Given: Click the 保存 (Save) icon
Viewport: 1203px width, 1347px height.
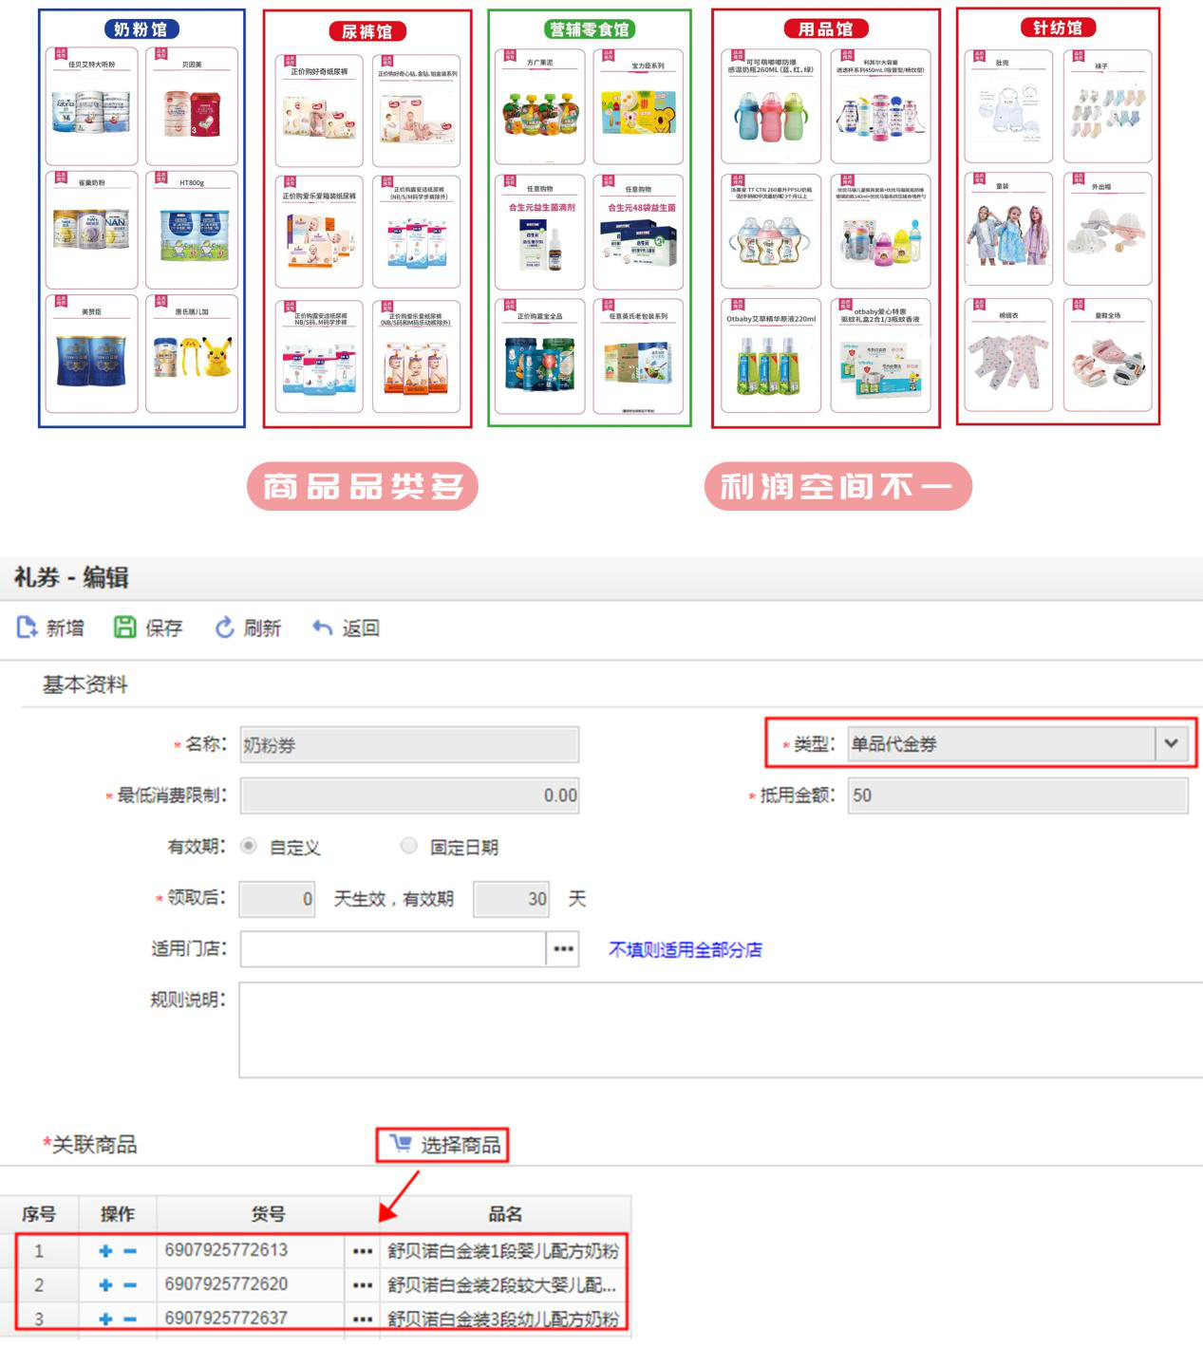Looking at the screenshot, I should tap(126, 627).
